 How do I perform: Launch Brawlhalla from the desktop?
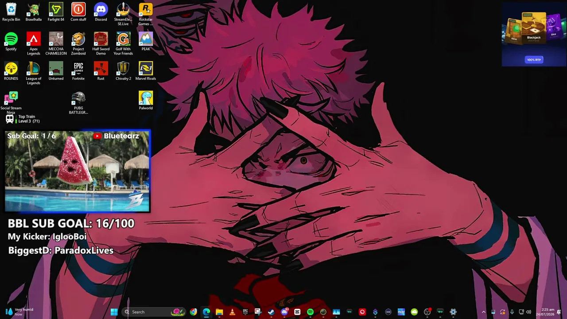(x=34, y=12)
